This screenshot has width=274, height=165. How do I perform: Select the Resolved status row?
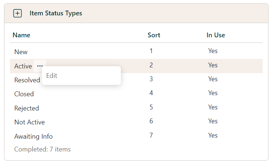[27, 80]
